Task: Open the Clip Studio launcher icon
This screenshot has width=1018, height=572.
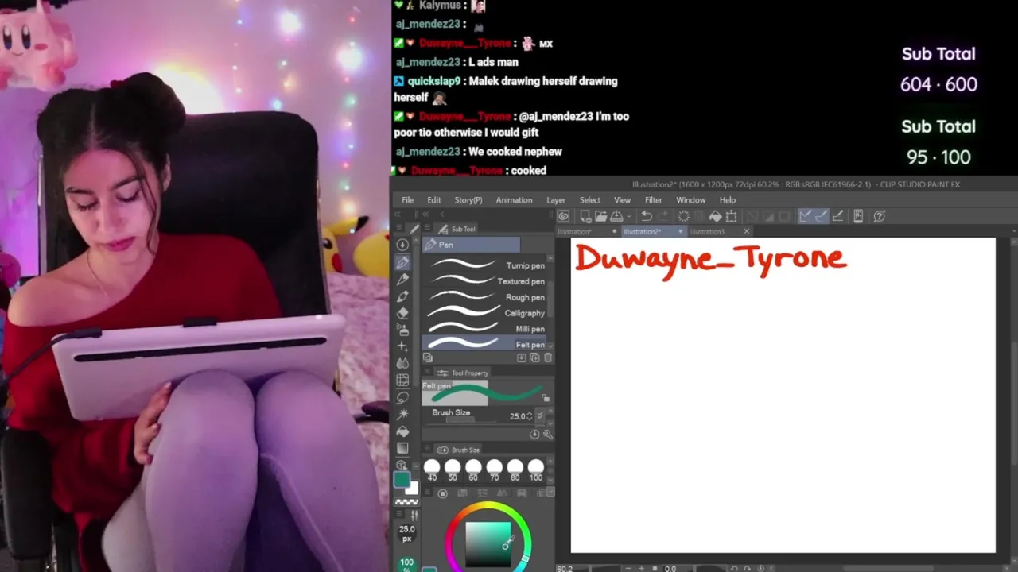Action: (x=564, y=216)
